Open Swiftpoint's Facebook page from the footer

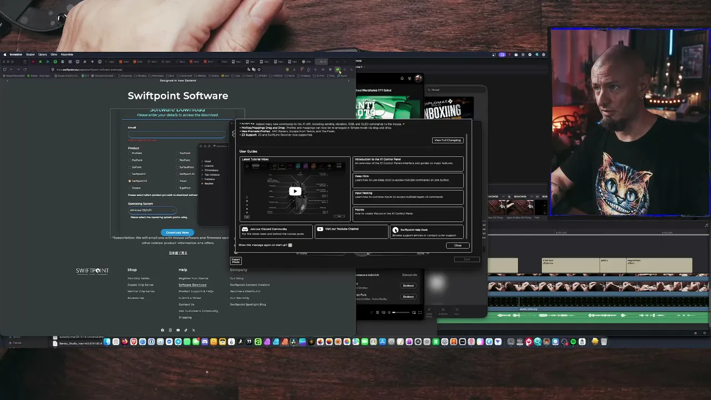[163, 330]
